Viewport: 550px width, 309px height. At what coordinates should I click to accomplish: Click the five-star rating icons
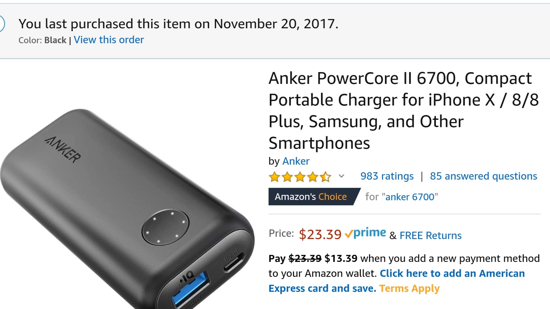(x=300, y=176)
